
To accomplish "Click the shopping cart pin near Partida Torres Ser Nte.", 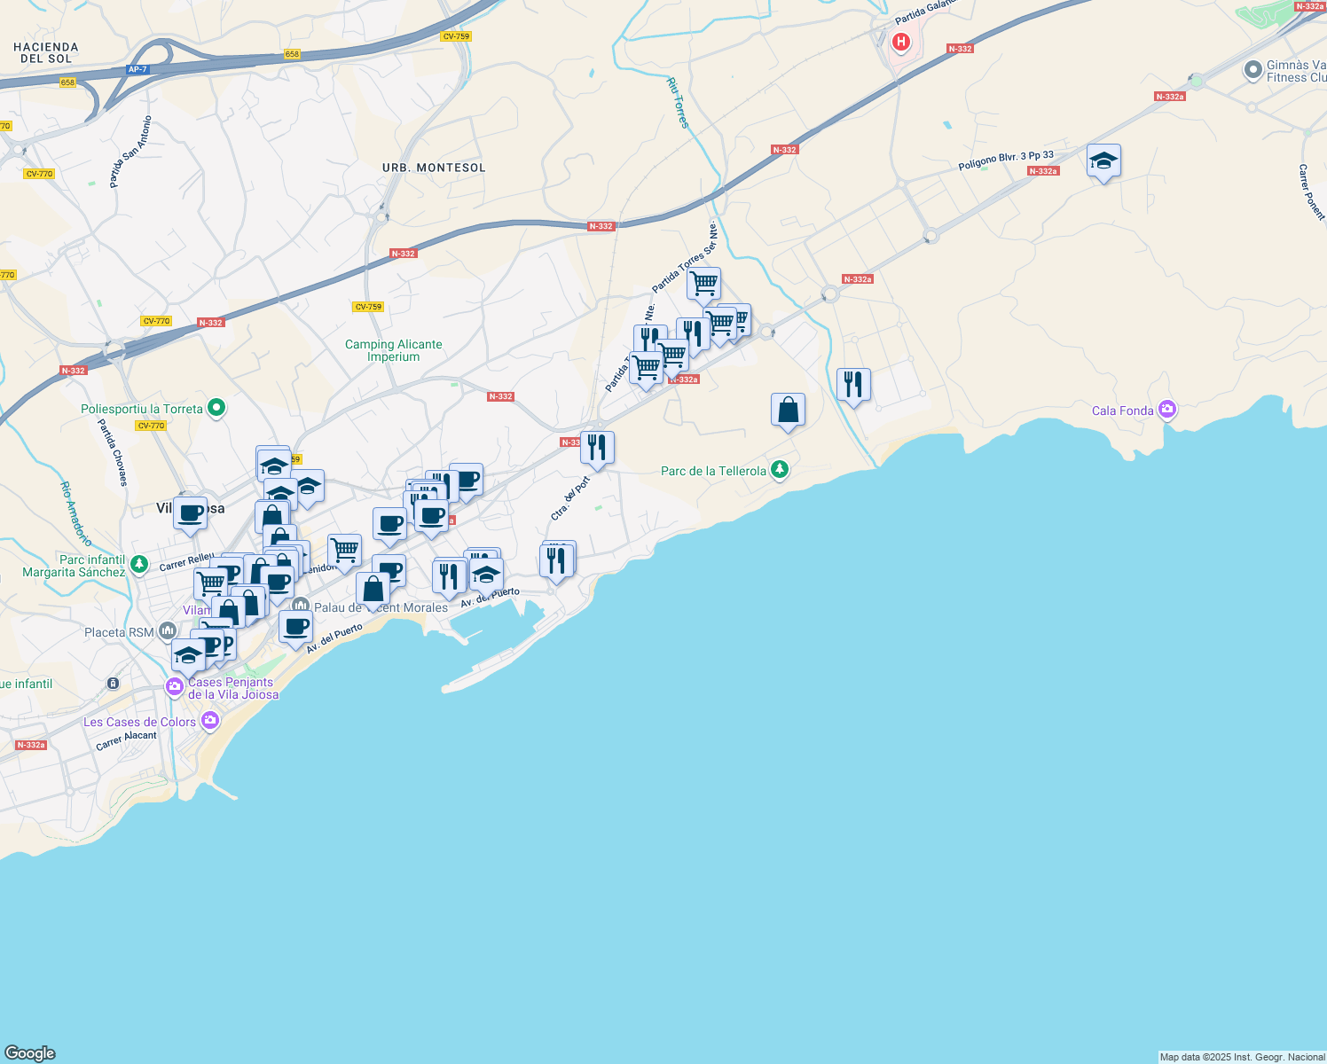I will 703,282.
